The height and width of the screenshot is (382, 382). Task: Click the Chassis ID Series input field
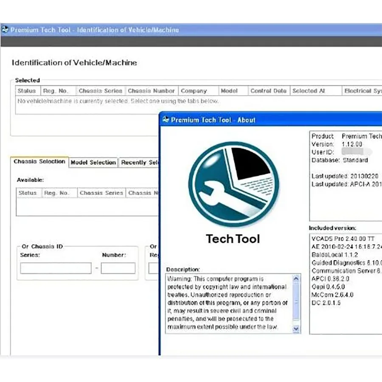[x=56, y=268]
